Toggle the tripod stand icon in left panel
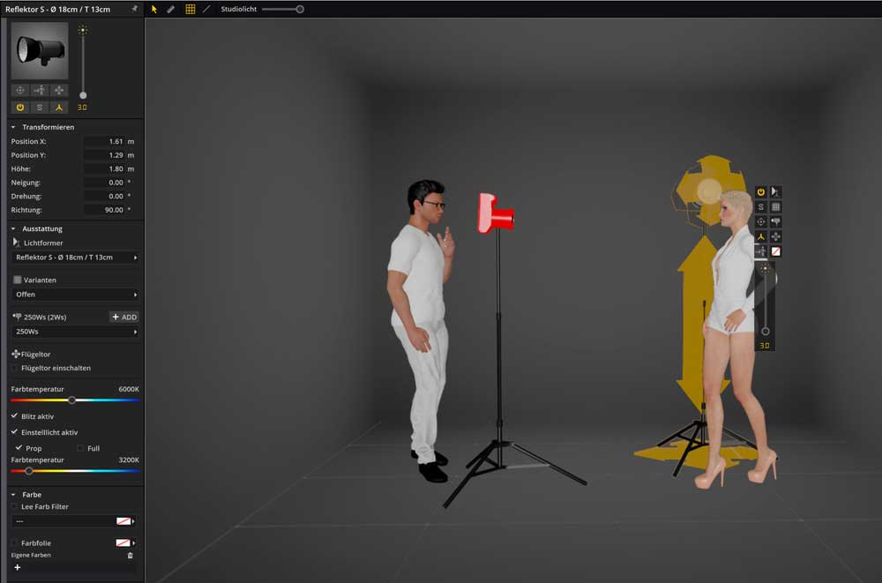The height and width of the screenshot is (583, 882). pyautogui.click(x=59, y=107)
